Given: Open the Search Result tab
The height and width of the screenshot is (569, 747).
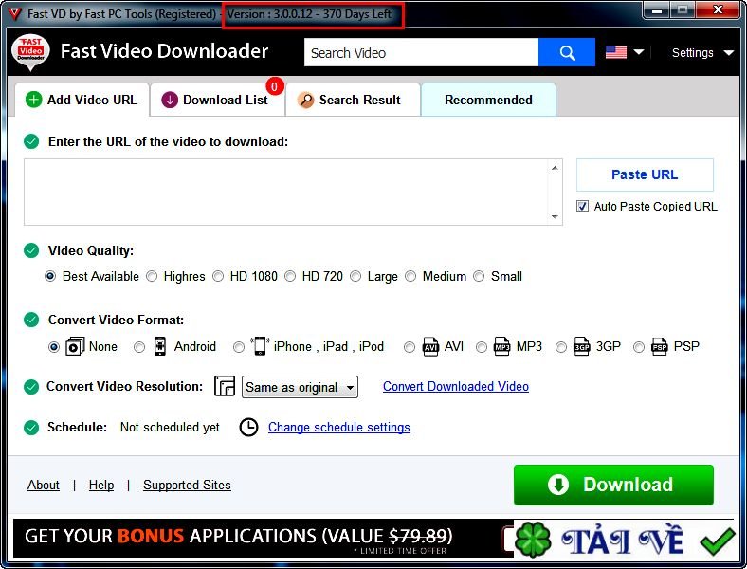Looking at the screenshot, I should (353, 101).
